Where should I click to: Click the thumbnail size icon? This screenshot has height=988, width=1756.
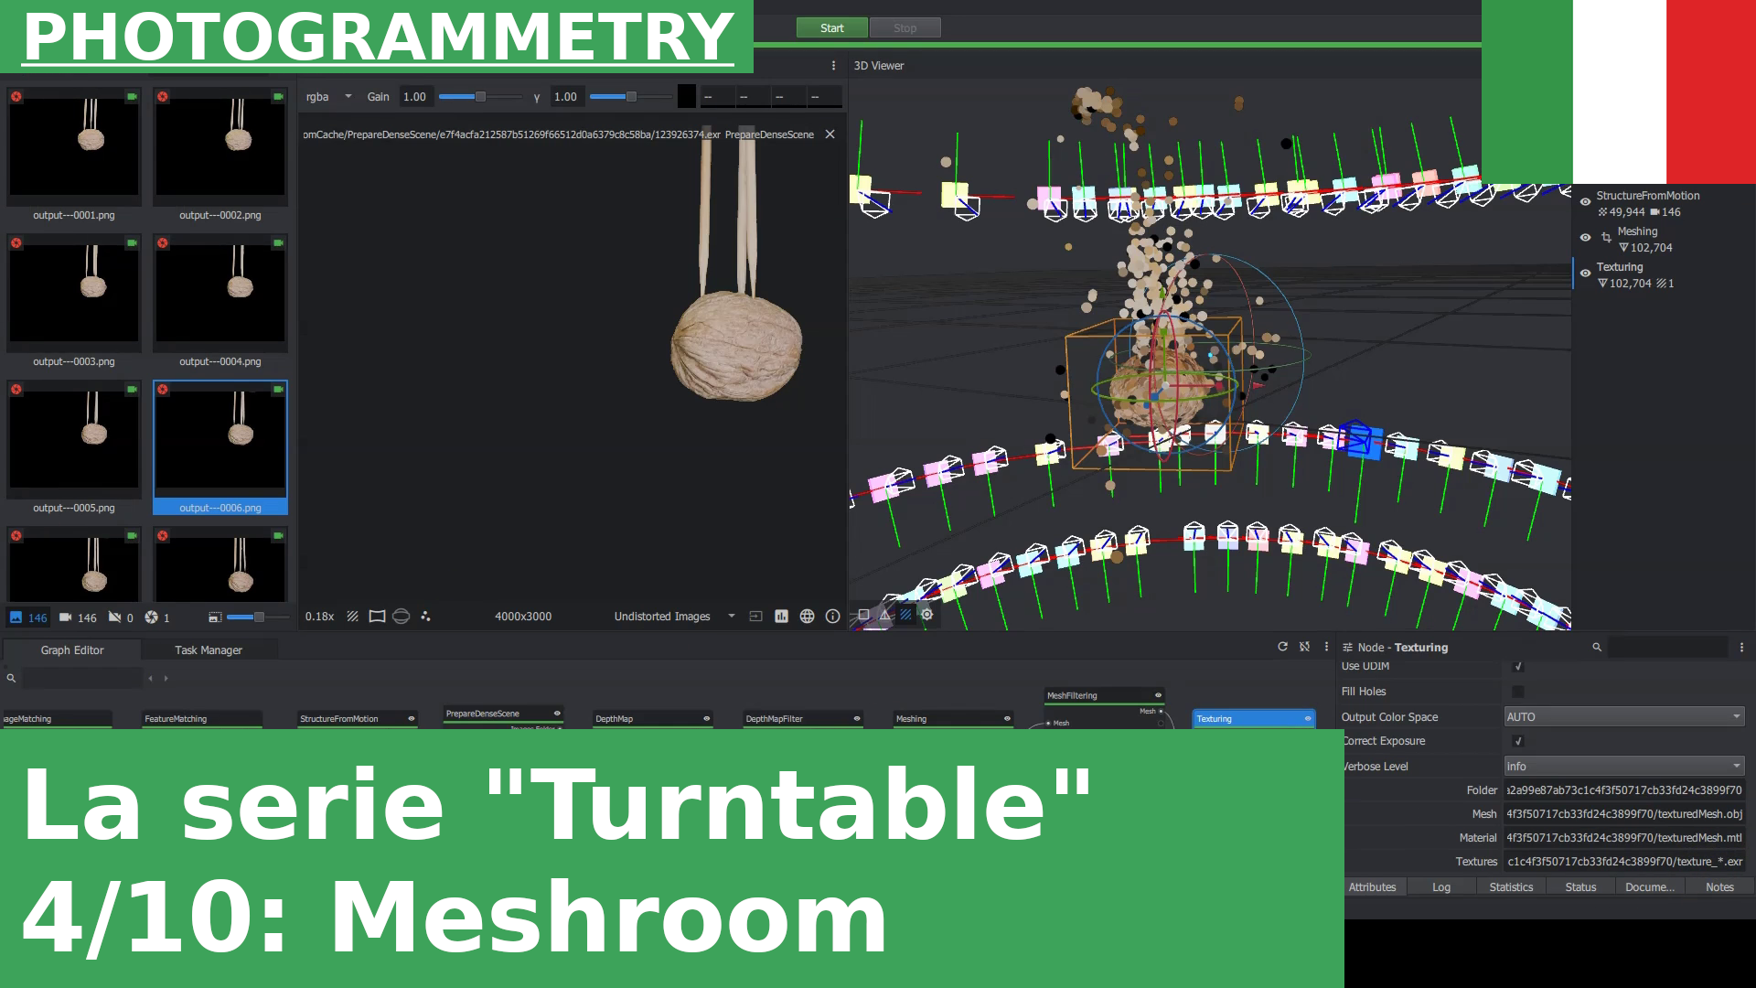pos(215,617)
